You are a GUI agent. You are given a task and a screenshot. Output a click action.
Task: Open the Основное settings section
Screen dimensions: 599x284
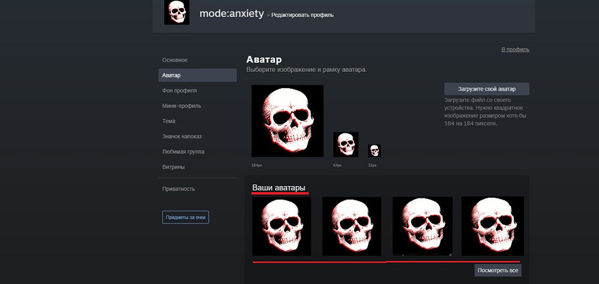[175, 60]
